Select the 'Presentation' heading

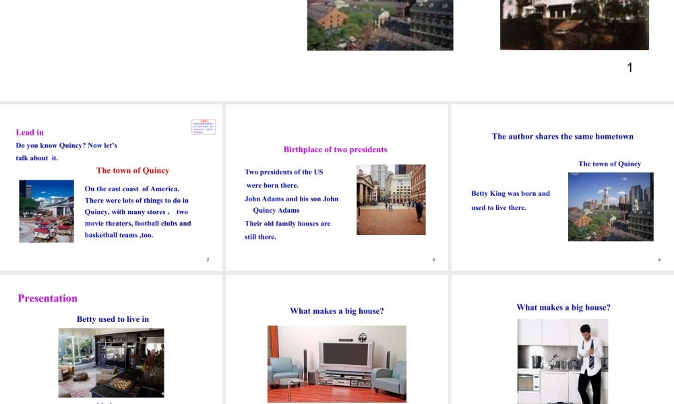(x=48, y=298)
